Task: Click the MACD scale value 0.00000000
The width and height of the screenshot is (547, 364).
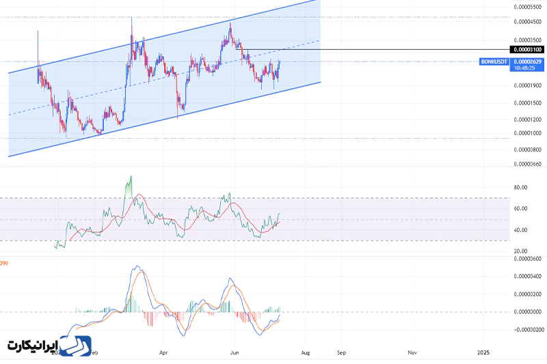Action: click(527, 312)
